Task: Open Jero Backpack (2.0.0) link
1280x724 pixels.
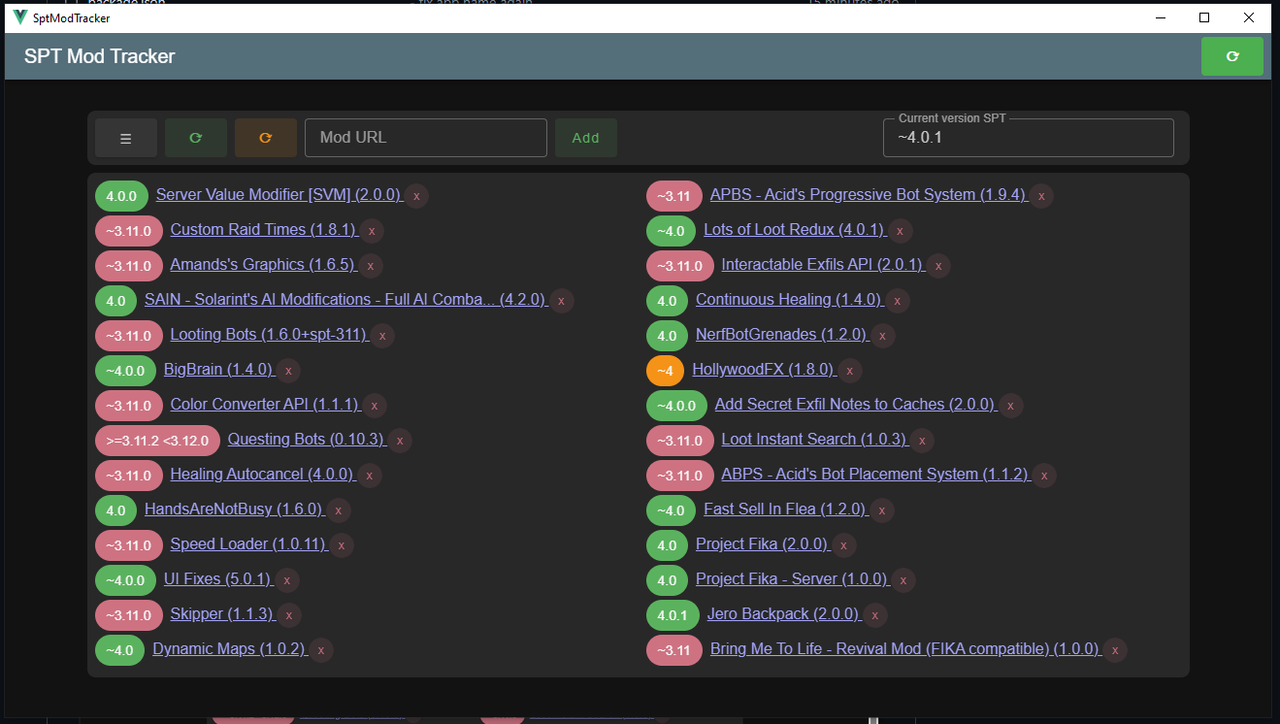Action: pos(784,613)
